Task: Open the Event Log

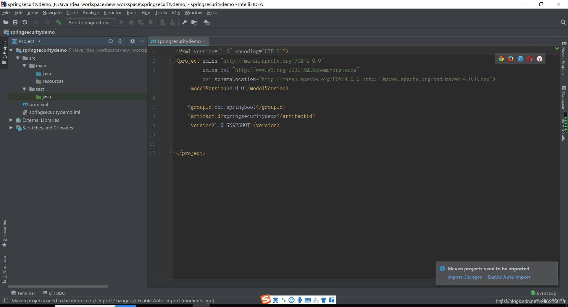Action: pyautogui.click(x=543, y=293)
